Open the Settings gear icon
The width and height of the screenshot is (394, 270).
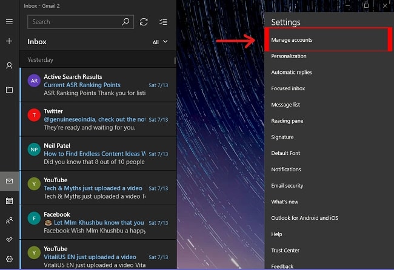9,259
